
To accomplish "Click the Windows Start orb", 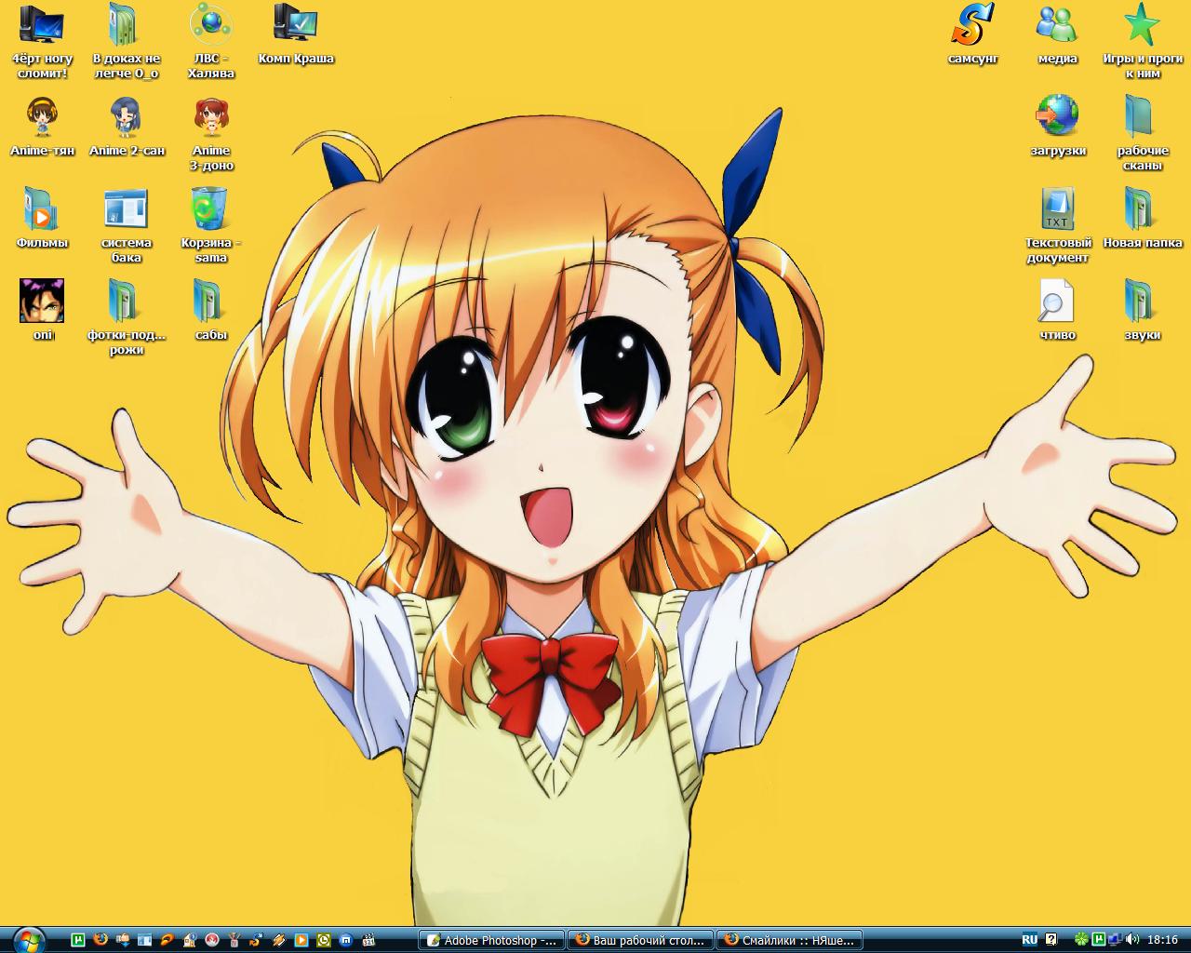I will pos(29,939).
